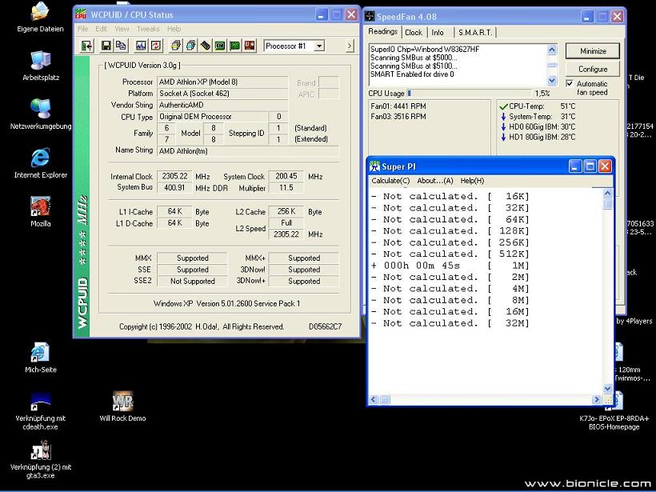Click the Save floppy disk toolbar icon

pos(106,46)
